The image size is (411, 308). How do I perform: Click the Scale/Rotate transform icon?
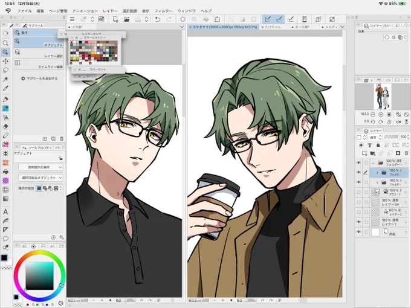point(218,19)
